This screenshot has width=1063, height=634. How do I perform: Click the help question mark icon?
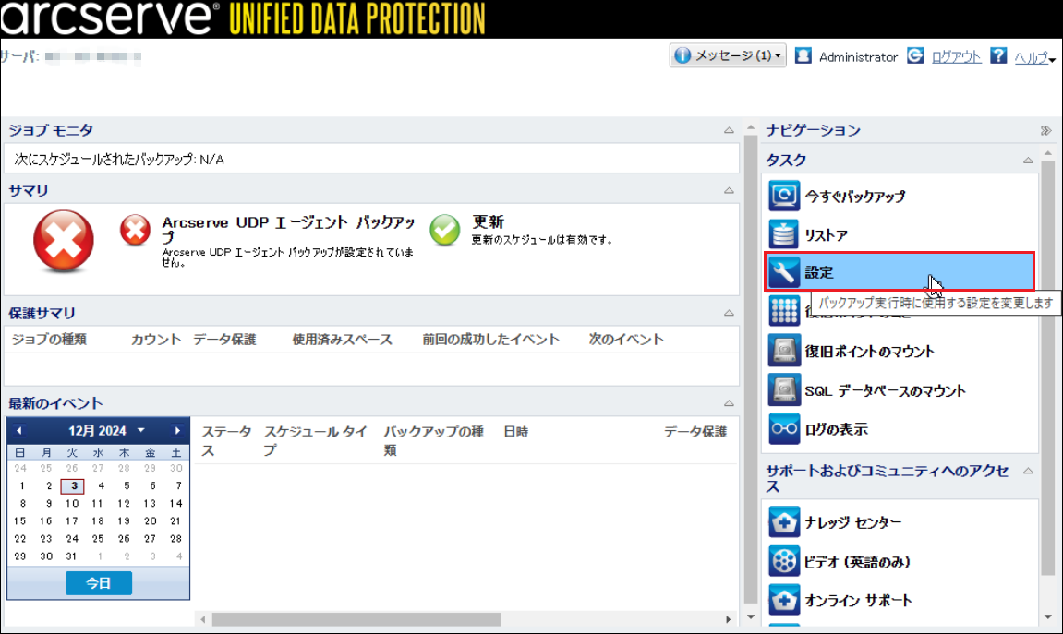[x=998, y=55]
